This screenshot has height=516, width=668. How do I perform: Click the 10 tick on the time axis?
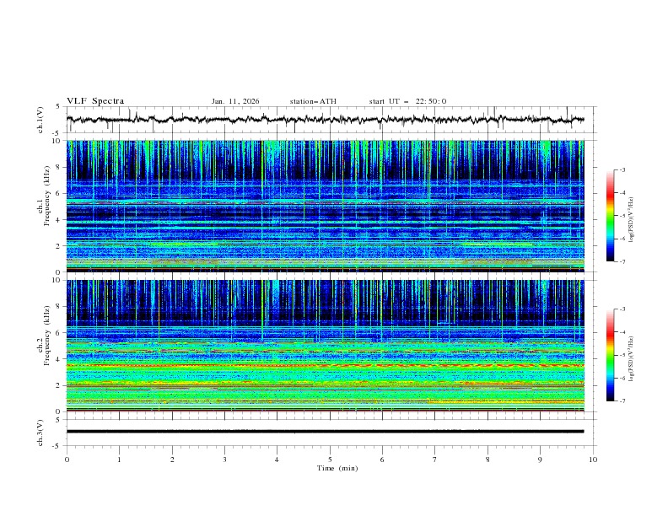coord(593,460)
